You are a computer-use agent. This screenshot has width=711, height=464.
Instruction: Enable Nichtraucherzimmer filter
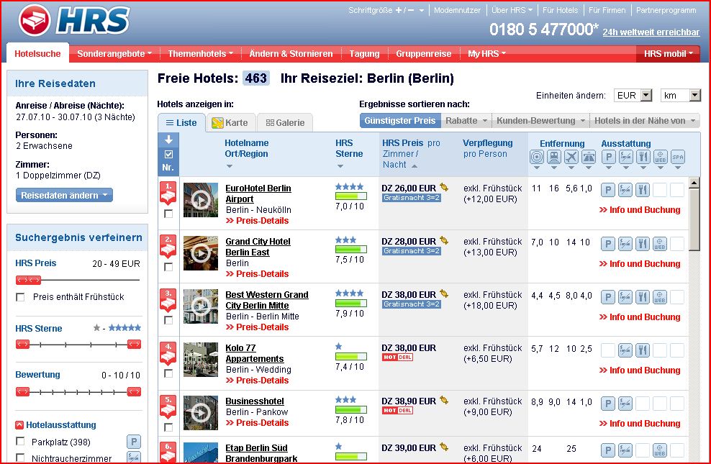(x=20, y=458)
